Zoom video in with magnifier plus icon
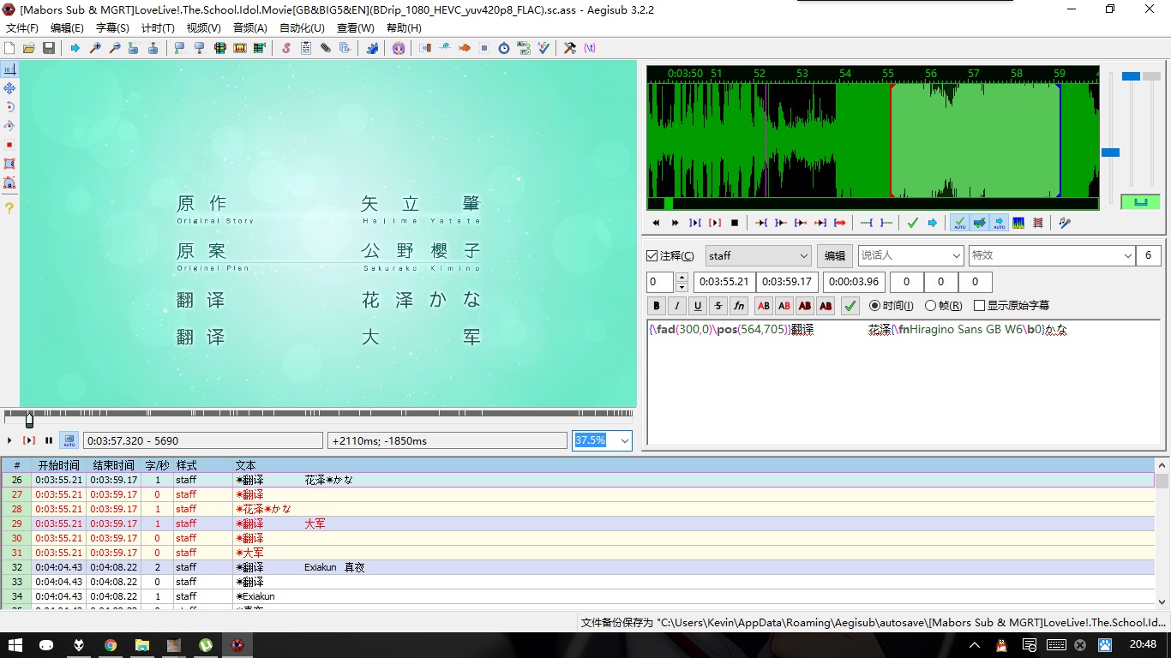Image resolution: width=1171 pixels, height=658 pixels. click(x=95, y=48)
